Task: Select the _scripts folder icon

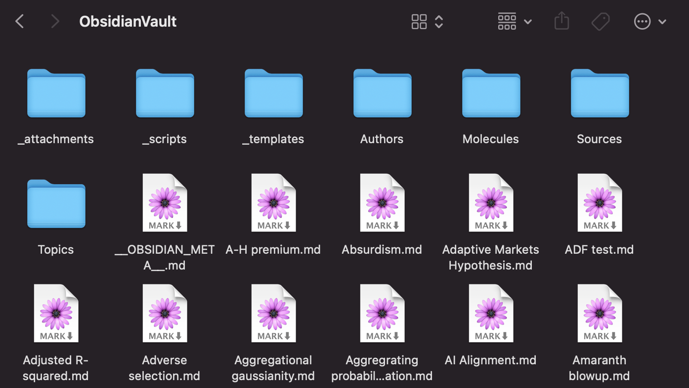Action: tap(165, 93)
